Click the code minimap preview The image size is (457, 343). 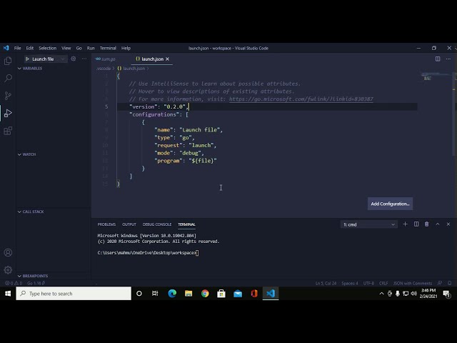(x=436, y=76)
